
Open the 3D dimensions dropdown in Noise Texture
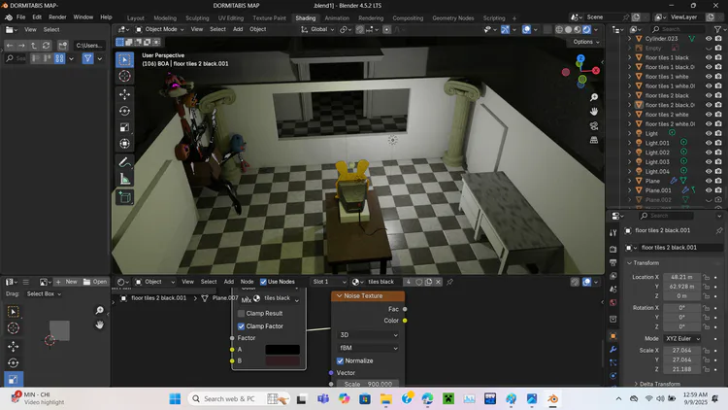coord(368,334)
